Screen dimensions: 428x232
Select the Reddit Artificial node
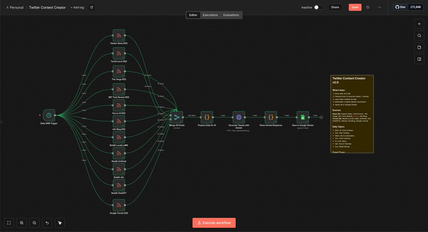coord(119,153)
